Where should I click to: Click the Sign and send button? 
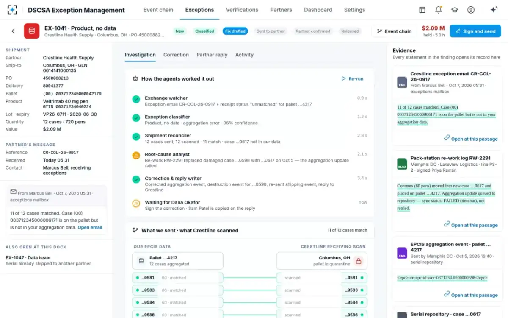pos(475,31)
